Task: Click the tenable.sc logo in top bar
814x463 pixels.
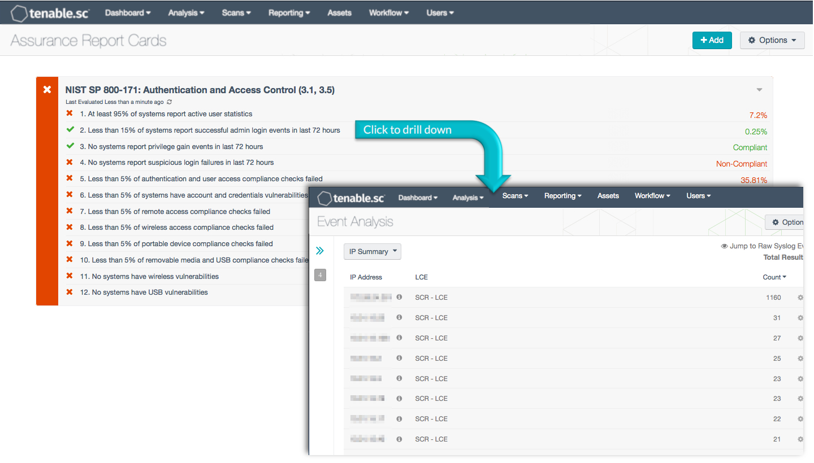Action: (x=50, y=13)
